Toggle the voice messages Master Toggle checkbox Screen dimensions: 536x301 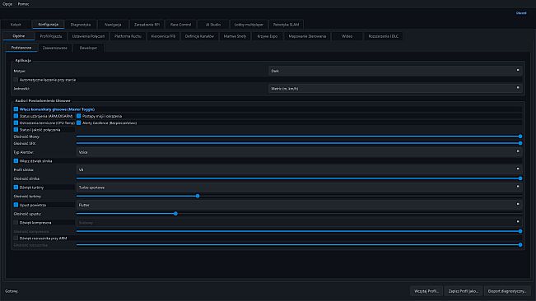pyautogui.click(x=16, y=109)
